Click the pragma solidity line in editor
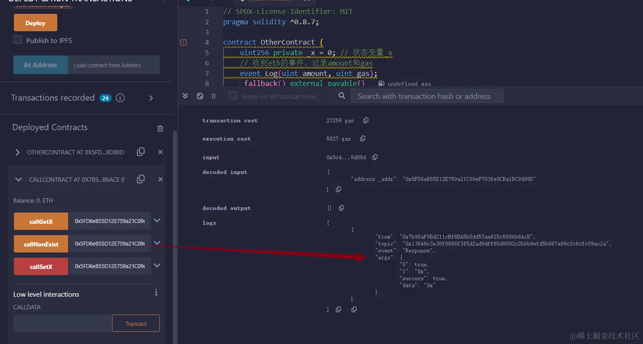Image resolution: width=643 pixels, height=344 pixels. pyautogui.click(x=271, y=22)
